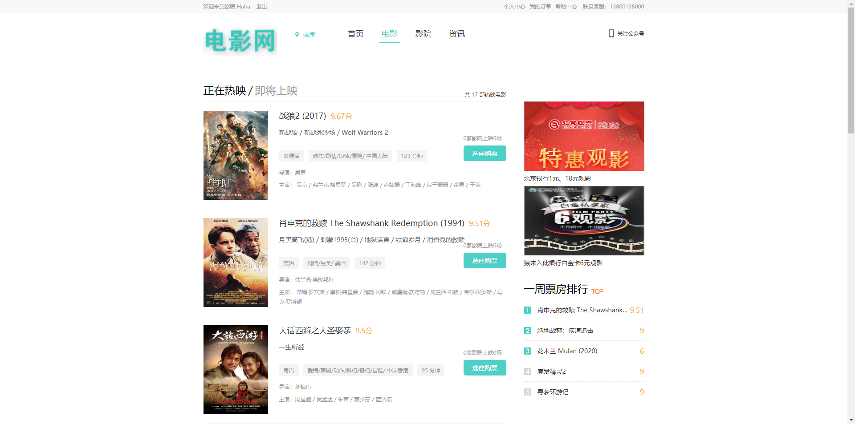
Task: Click the 大话西游之大圣娶亲 movie title
Action: (x=315, y=331)
